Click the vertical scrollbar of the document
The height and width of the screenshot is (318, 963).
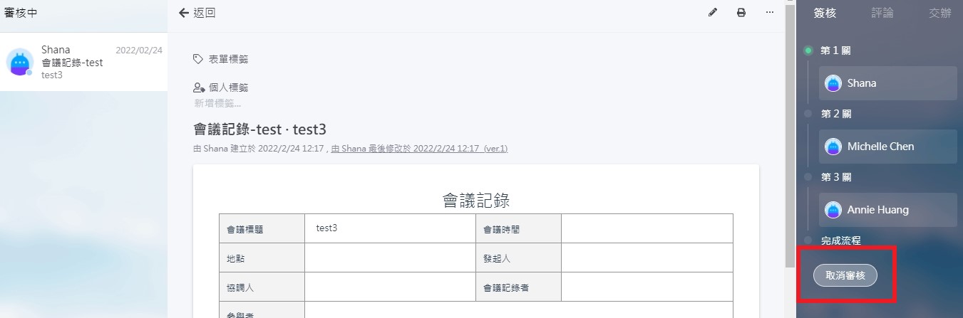coord(790,142)
